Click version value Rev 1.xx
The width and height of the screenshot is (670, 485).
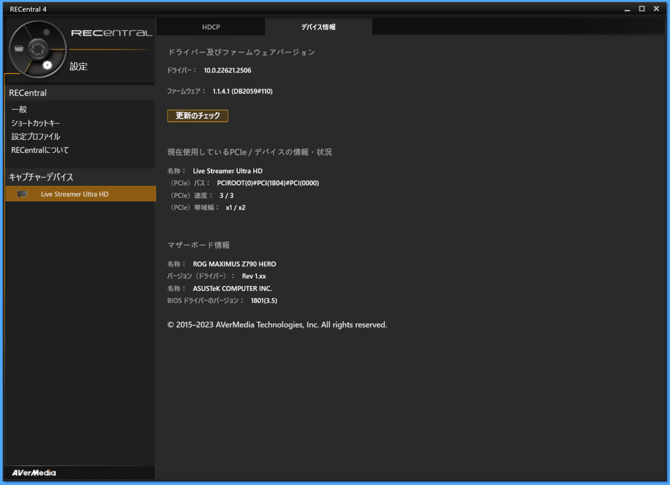(254, 276)
